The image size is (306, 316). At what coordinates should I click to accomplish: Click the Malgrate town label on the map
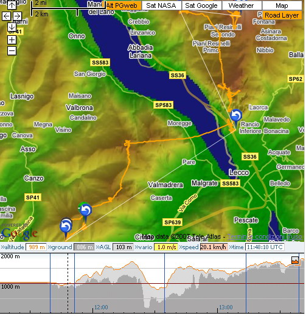(x=204, y=184)
